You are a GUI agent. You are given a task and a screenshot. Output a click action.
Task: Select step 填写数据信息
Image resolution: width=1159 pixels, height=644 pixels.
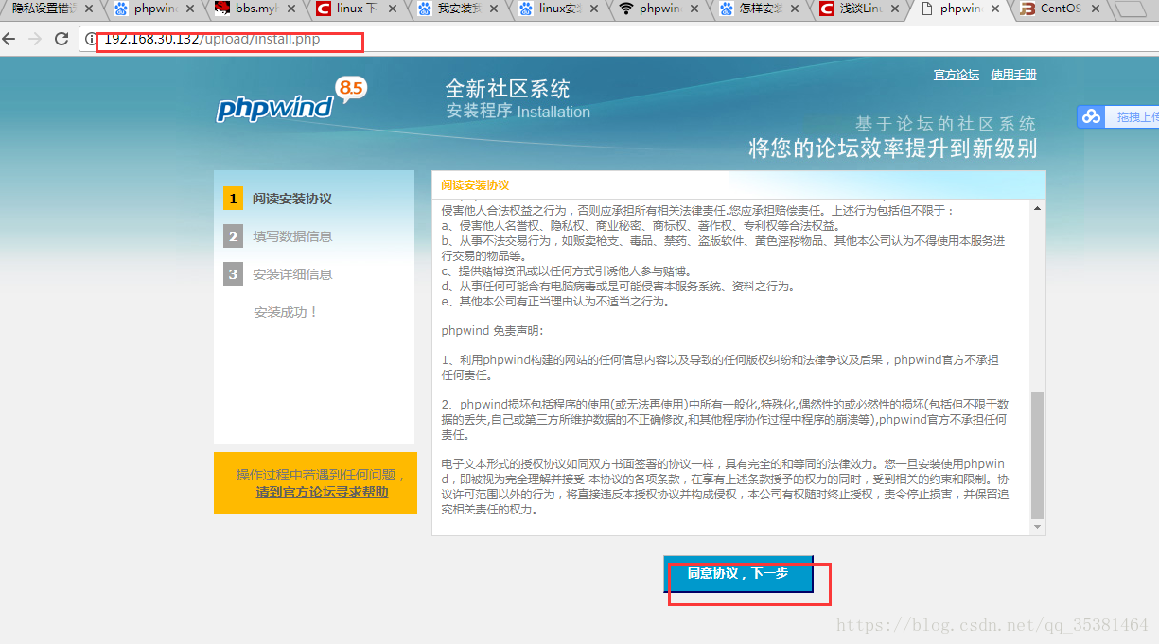tap(292, 236)
